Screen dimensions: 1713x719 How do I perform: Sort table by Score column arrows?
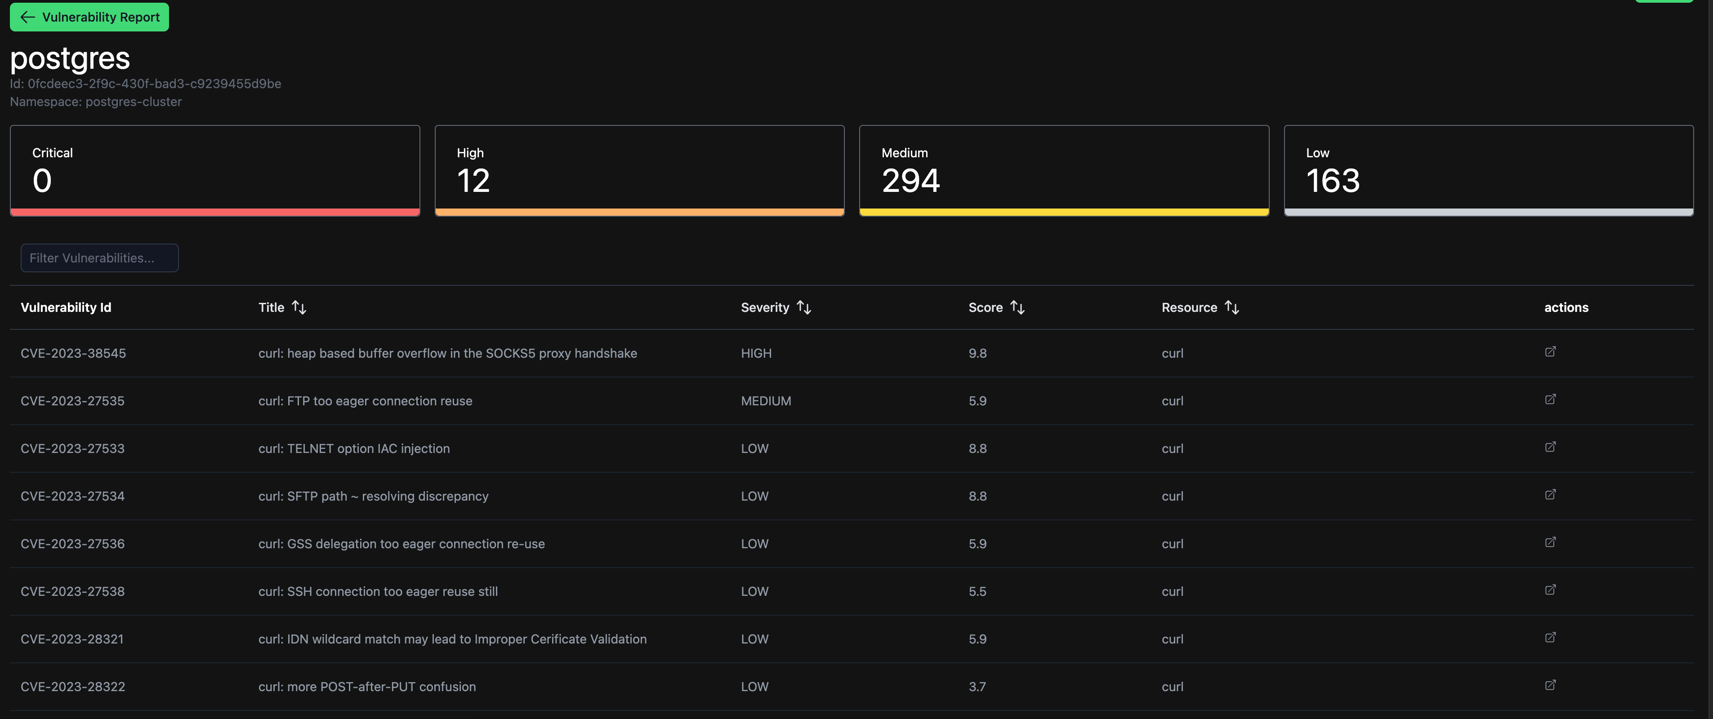point(1017,308)
